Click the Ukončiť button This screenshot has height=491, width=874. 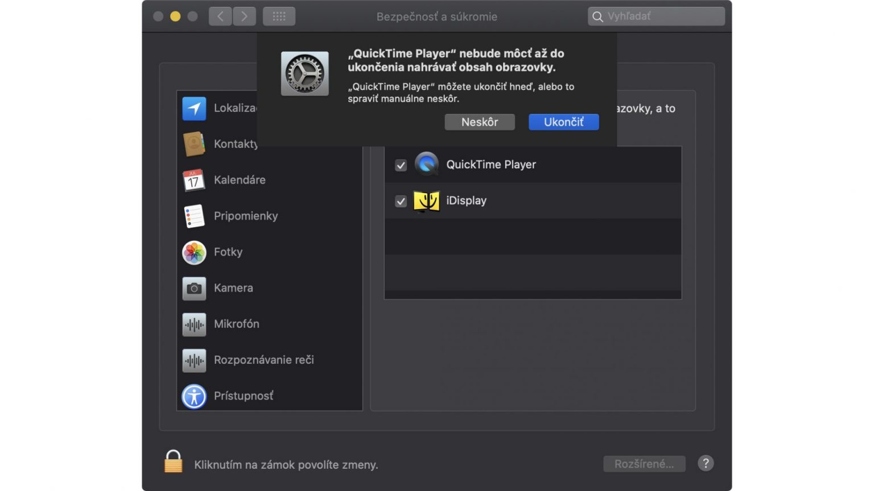(563, 122)
